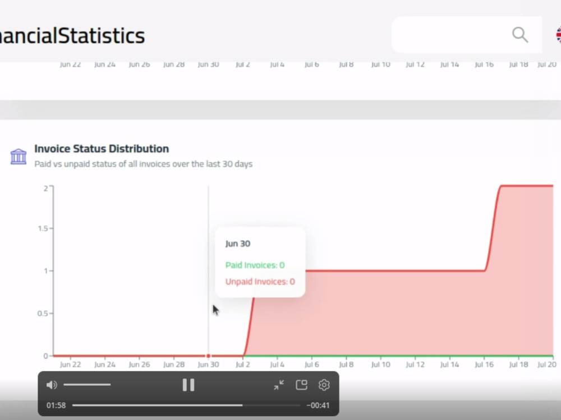Open the UK flag language selector
The image size is (561, 420).
point(558,35)
